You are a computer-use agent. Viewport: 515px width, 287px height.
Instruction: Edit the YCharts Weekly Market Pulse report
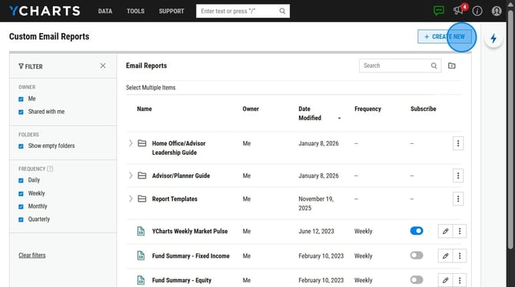click(445, 231)
